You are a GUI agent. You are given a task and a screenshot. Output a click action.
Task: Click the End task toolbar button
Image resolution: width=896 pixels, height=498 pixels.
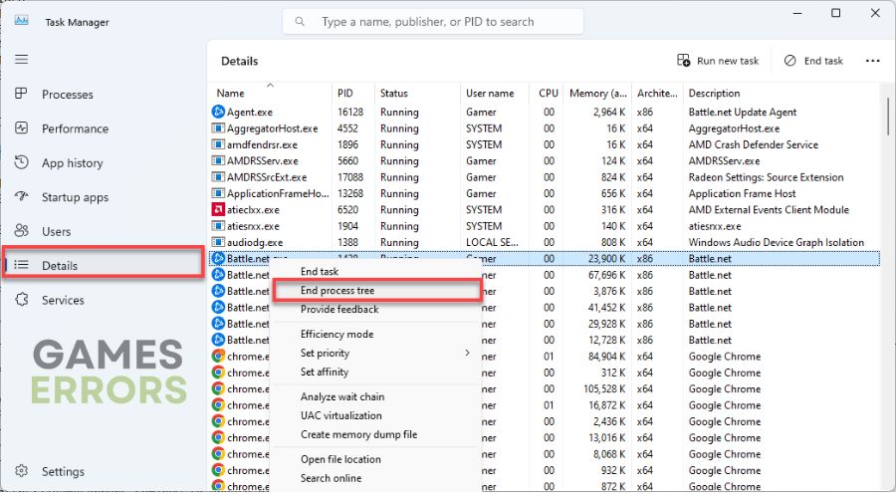[x=813, y=61]
